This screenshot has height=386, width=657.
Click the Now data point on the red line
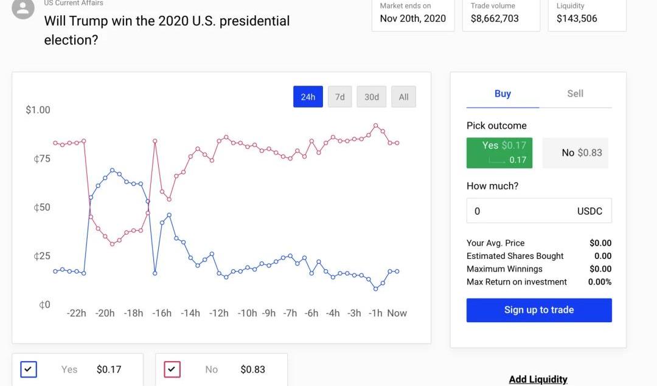397,143
